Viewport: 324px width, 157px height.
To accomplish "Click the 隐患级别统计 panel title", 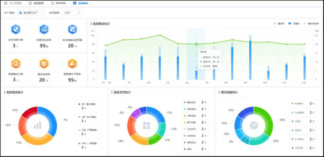I will point(15,92).
